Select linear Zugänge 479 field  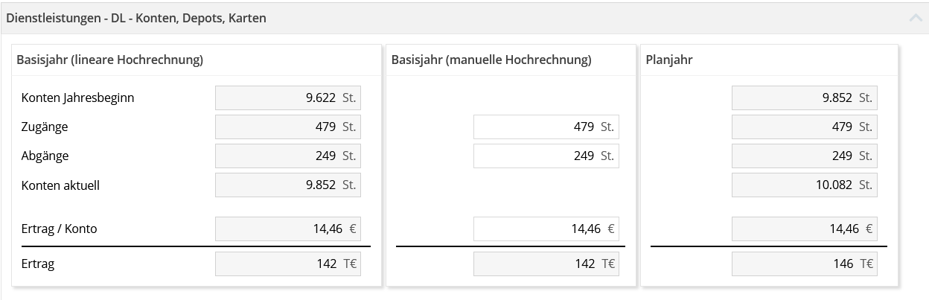pos(288,127)
